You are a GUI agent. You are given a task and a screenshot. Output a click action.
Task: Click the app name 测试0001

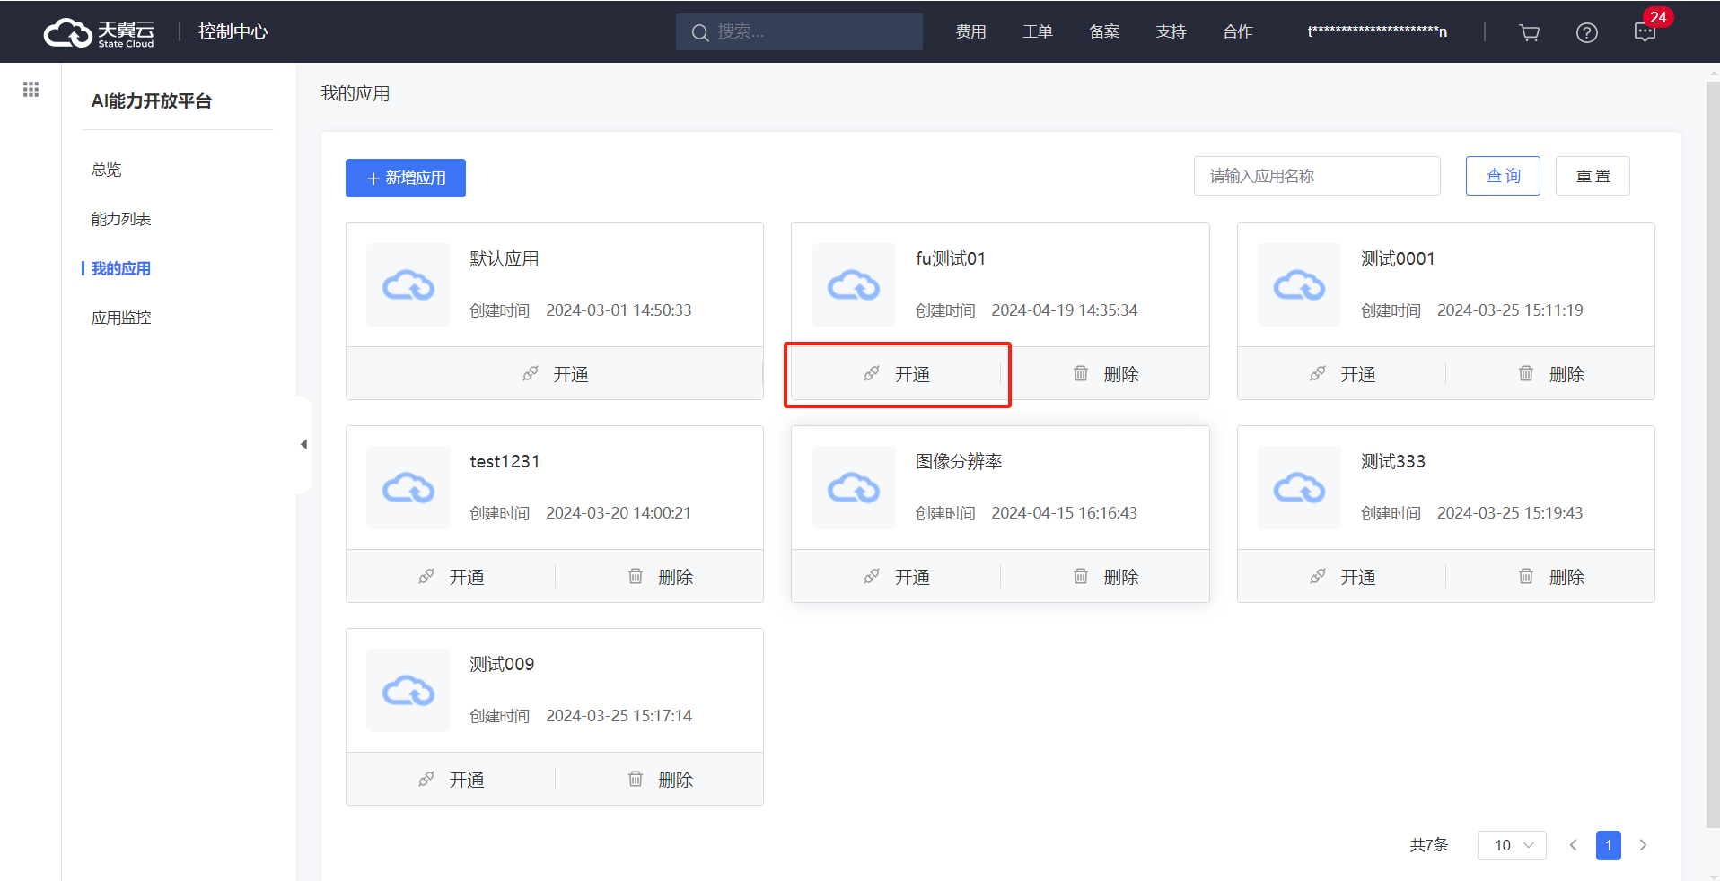[1398, 258]
